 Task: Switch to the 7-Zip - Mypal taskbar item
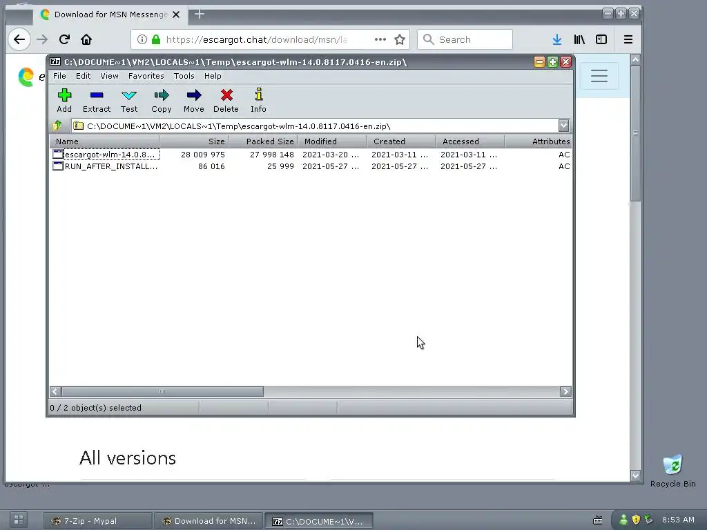click(97, 521)
